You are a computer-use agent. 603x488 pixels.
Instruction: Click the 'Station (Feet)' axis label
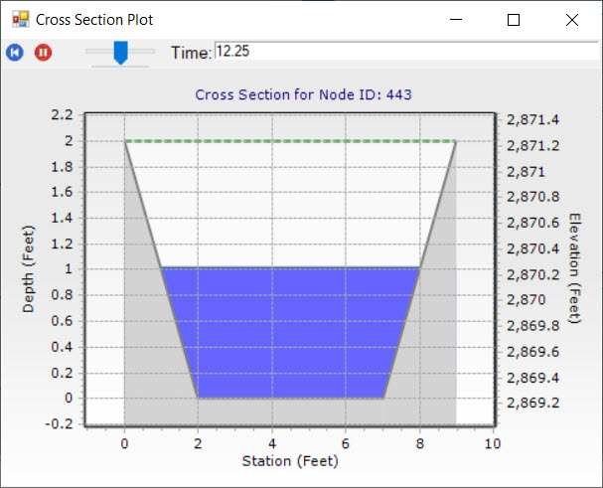click(x=290, y=461)
